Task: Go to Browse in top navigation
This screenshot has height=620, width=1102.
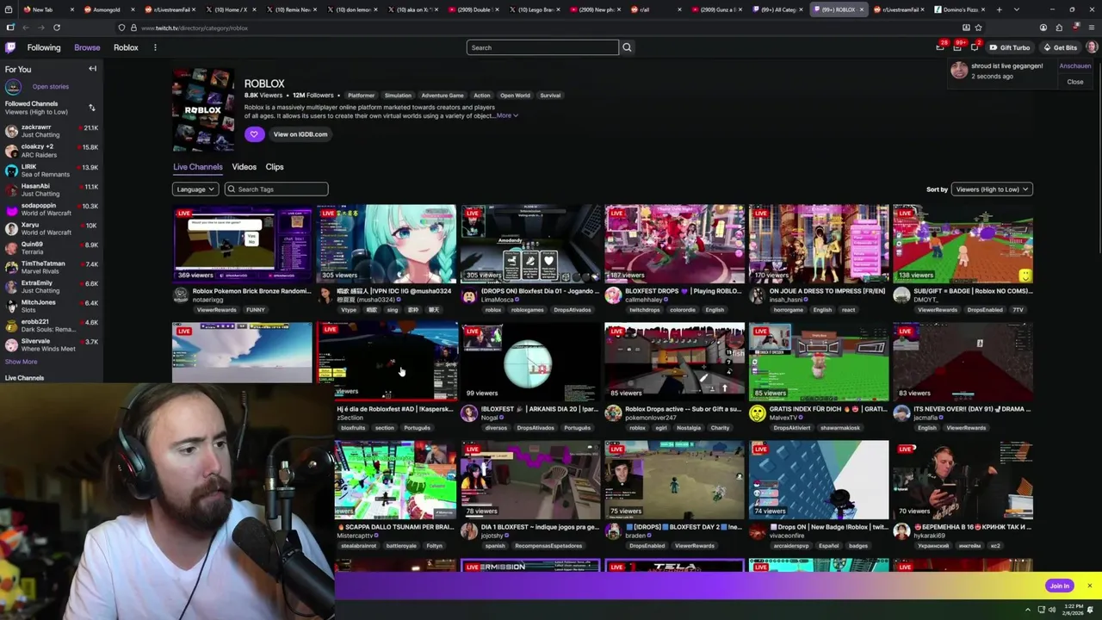Action: point(87,47)
